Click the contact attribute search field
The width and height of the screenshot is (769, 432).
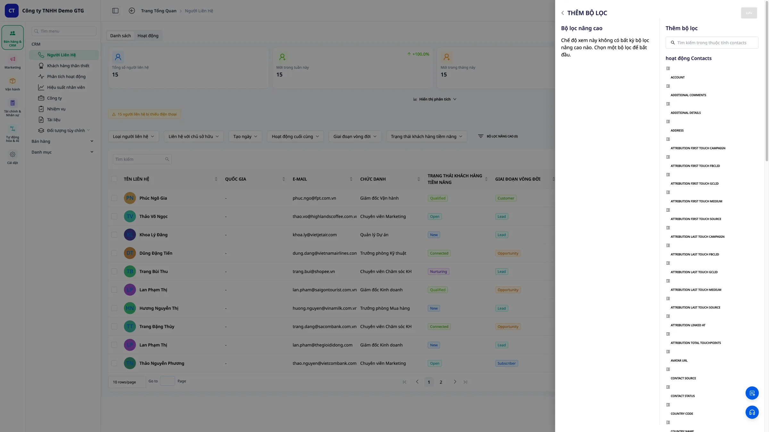712,43
